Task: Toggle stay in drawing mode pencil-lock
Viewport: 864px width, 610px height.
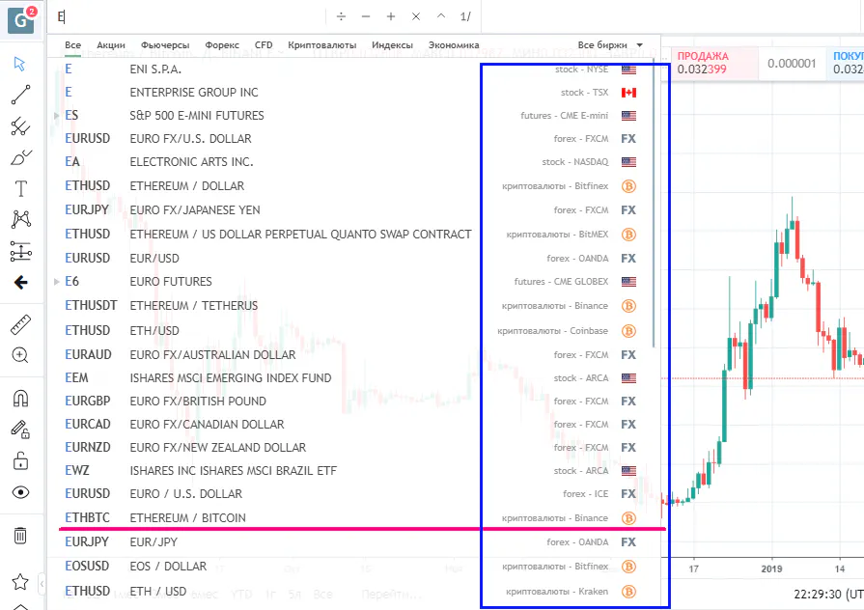Action: pyautogui.click(x=20, y=430)
